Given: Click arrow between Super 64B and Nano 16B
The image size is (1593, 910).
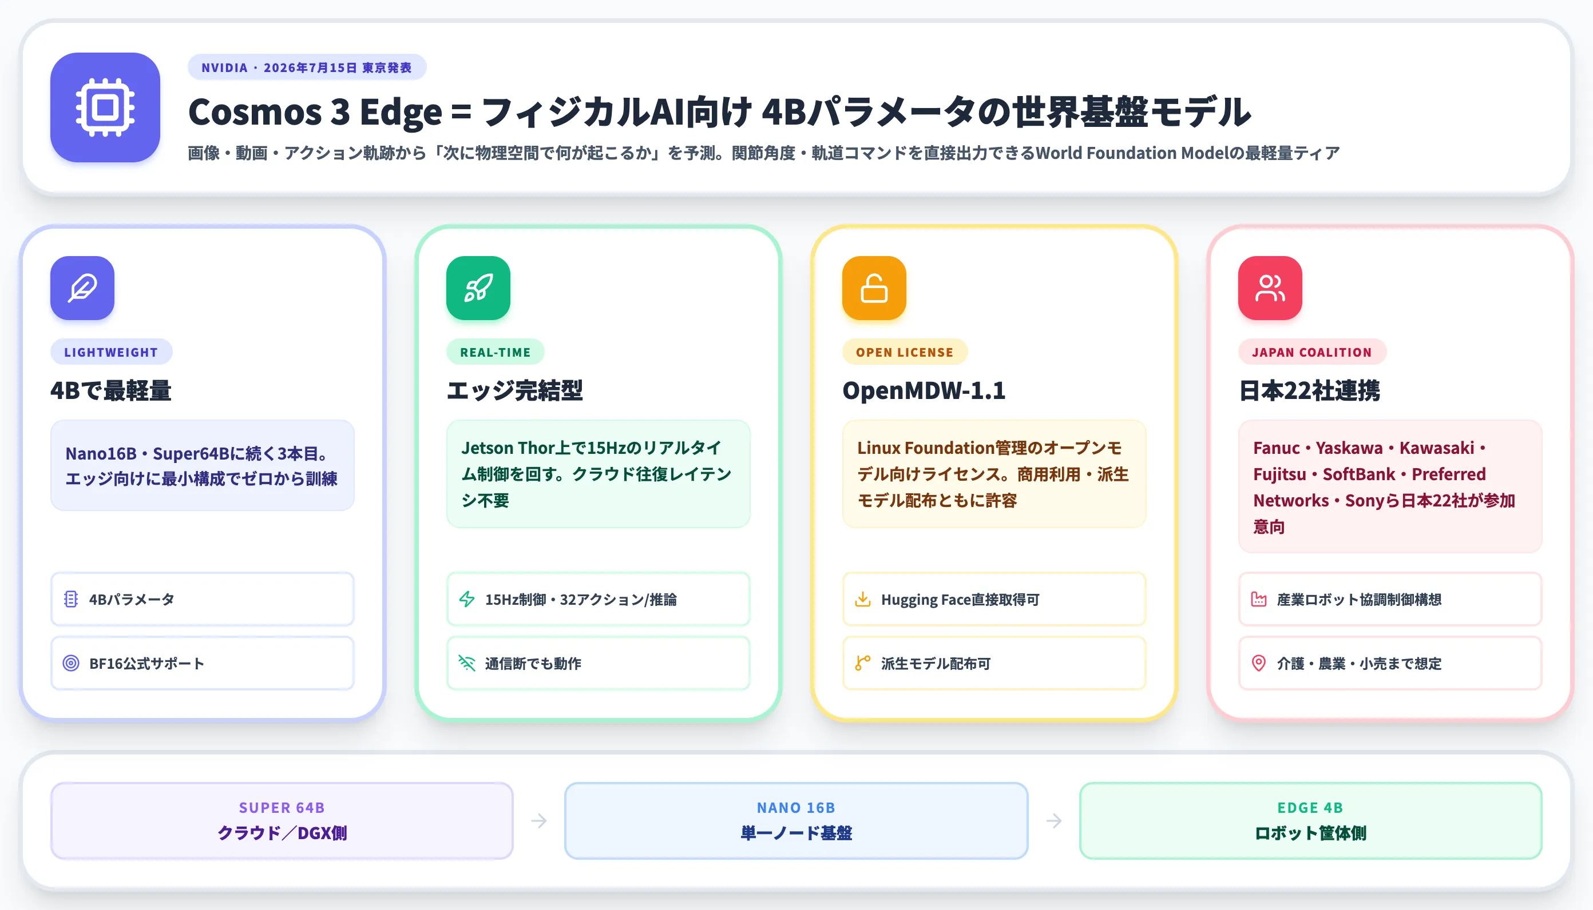Looking at the screenshot, I should (x=539, y=821).
